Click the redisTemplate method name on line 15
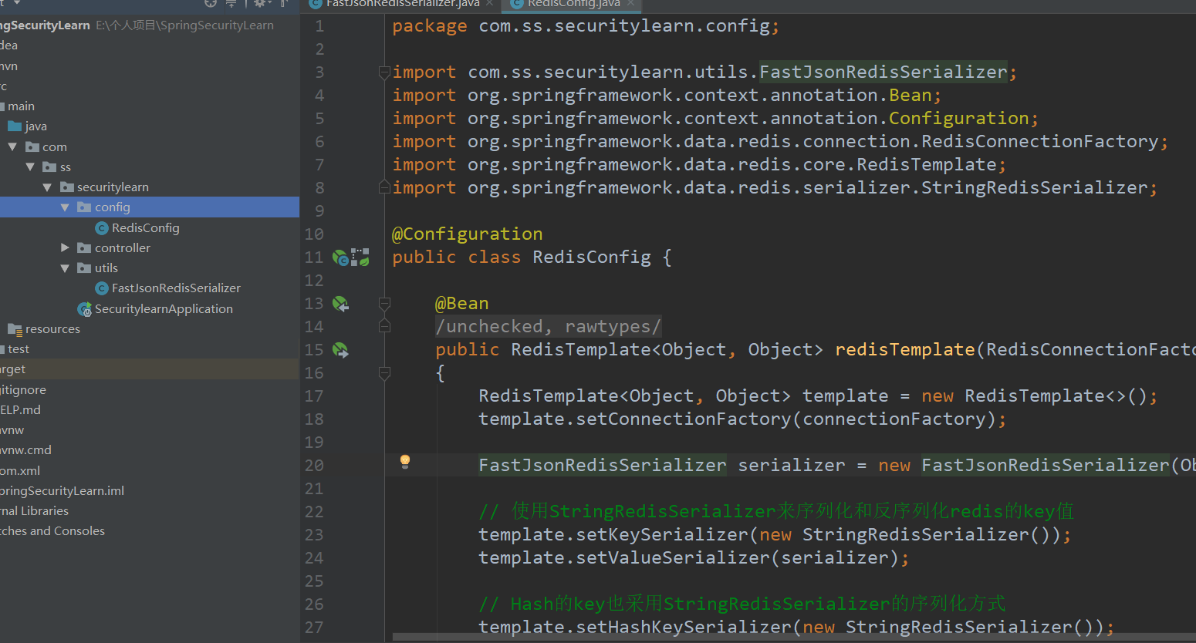This screenshot has width=1196, height=643. tap(905, 350)
